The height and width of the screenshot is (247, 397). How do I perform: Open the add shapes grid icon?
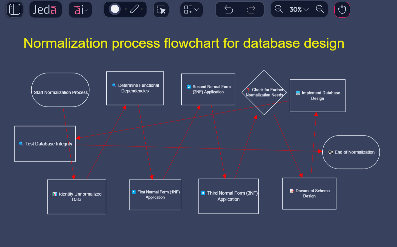click(x=188, y=10)
